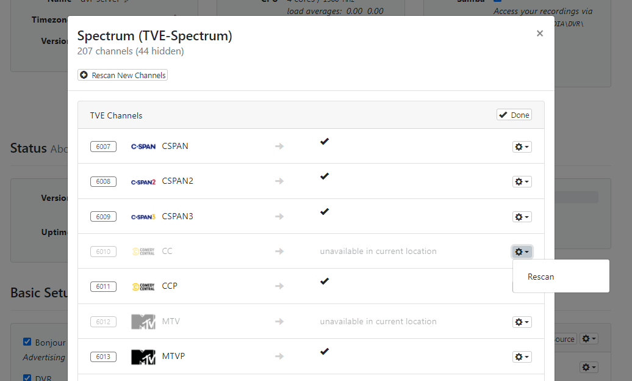Screen dimensions: 632x381
Task: Click the CSPAN channel logo
Action: click(x=143, y=147)
